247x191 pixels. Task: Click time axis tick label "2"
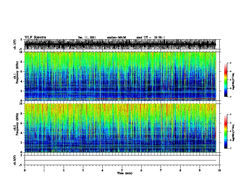coord(64,170)
